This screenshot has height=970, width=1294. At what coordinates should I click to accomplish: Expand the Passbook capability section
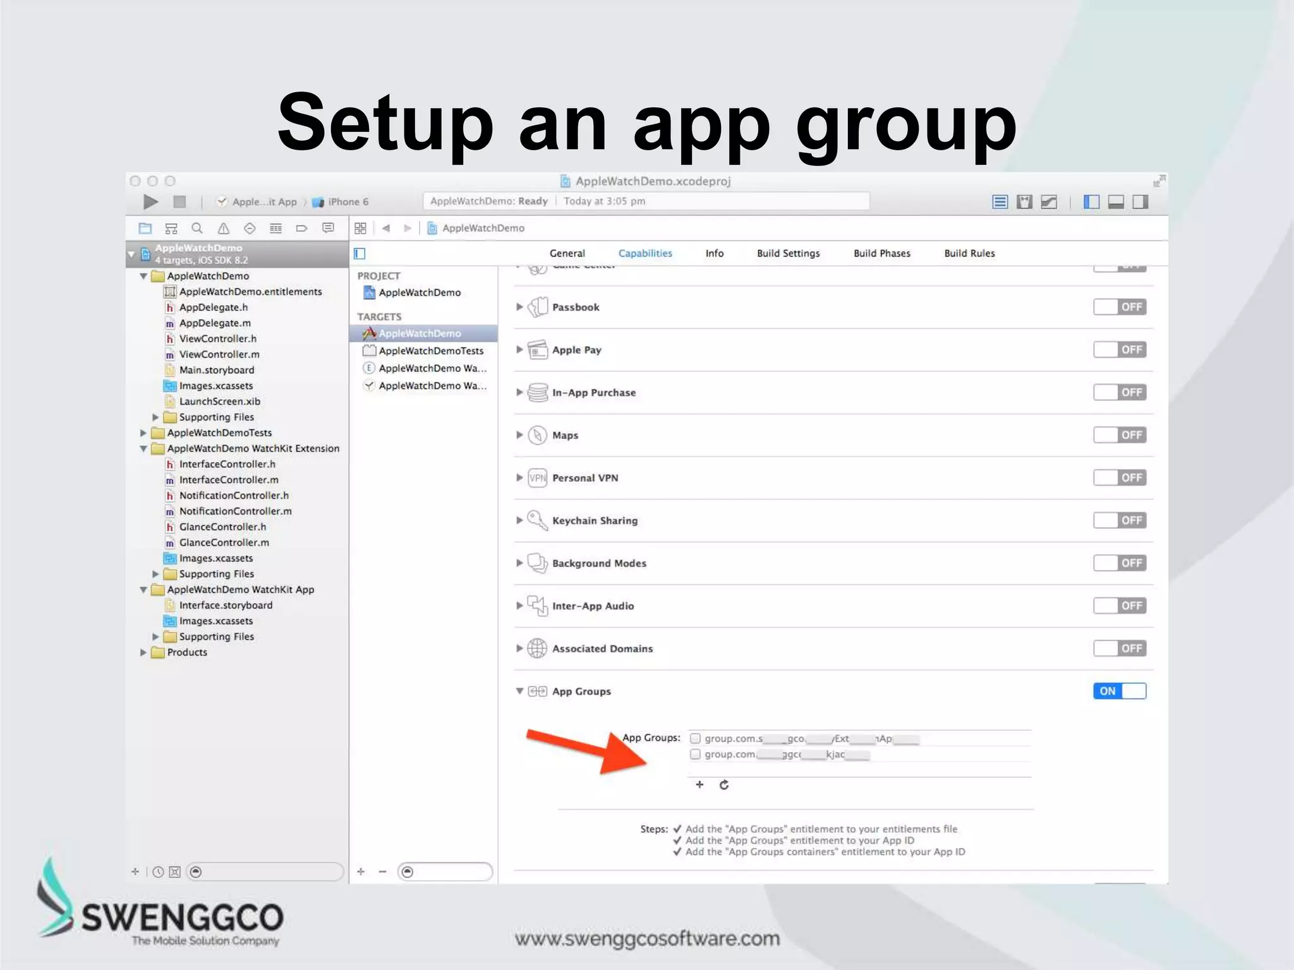pos(519,307)
